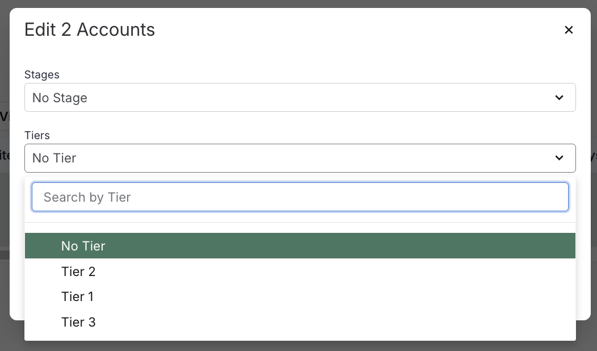
Task: Click the Tiers field label
Action: click(37, 135)
